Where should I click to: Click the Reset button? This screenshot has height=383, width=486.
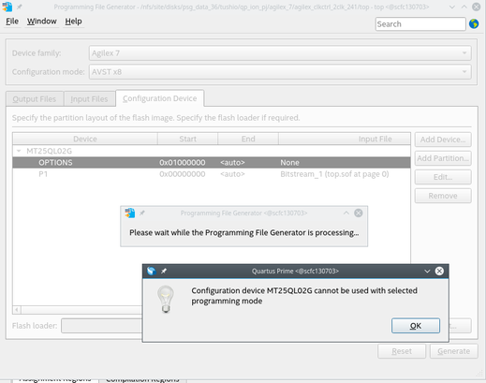(x=402, y=351)
